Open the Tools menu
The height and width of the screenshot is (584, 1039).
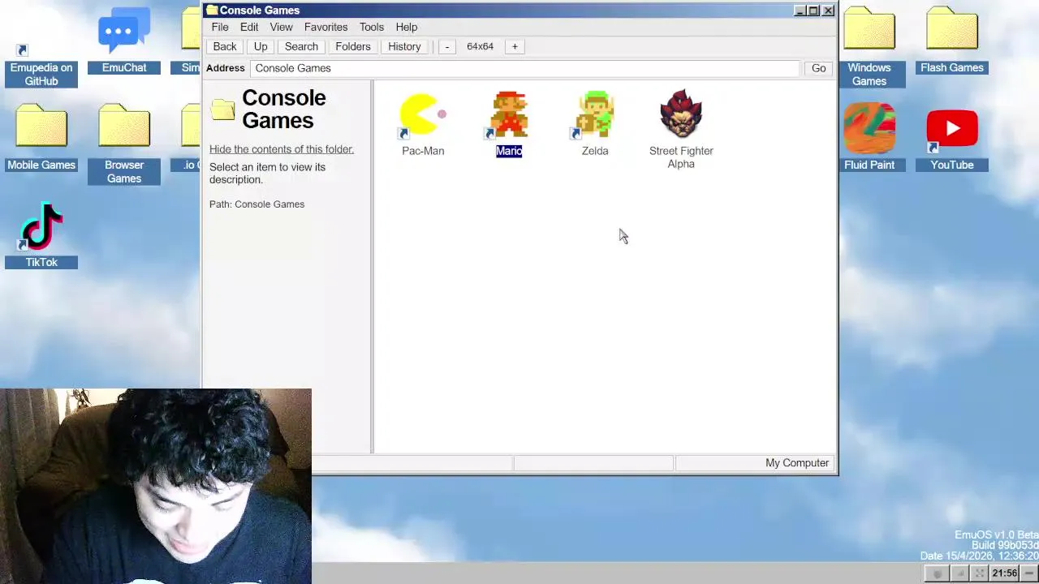372,27
